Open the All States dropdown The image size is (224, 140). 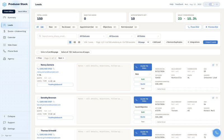148,36
